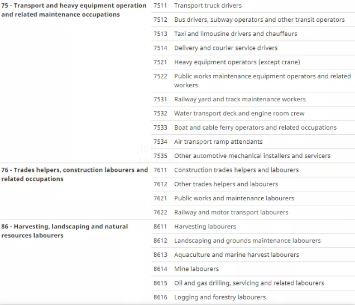Click the code 8616
This screenshot has height=305, width=355.
[160, 297]
